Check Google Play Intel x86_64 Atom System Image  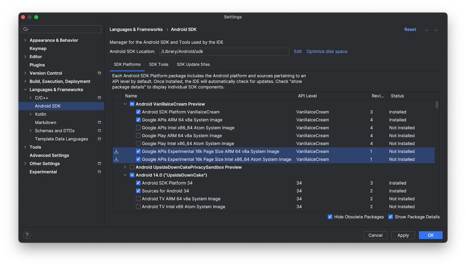click(138, 143)
